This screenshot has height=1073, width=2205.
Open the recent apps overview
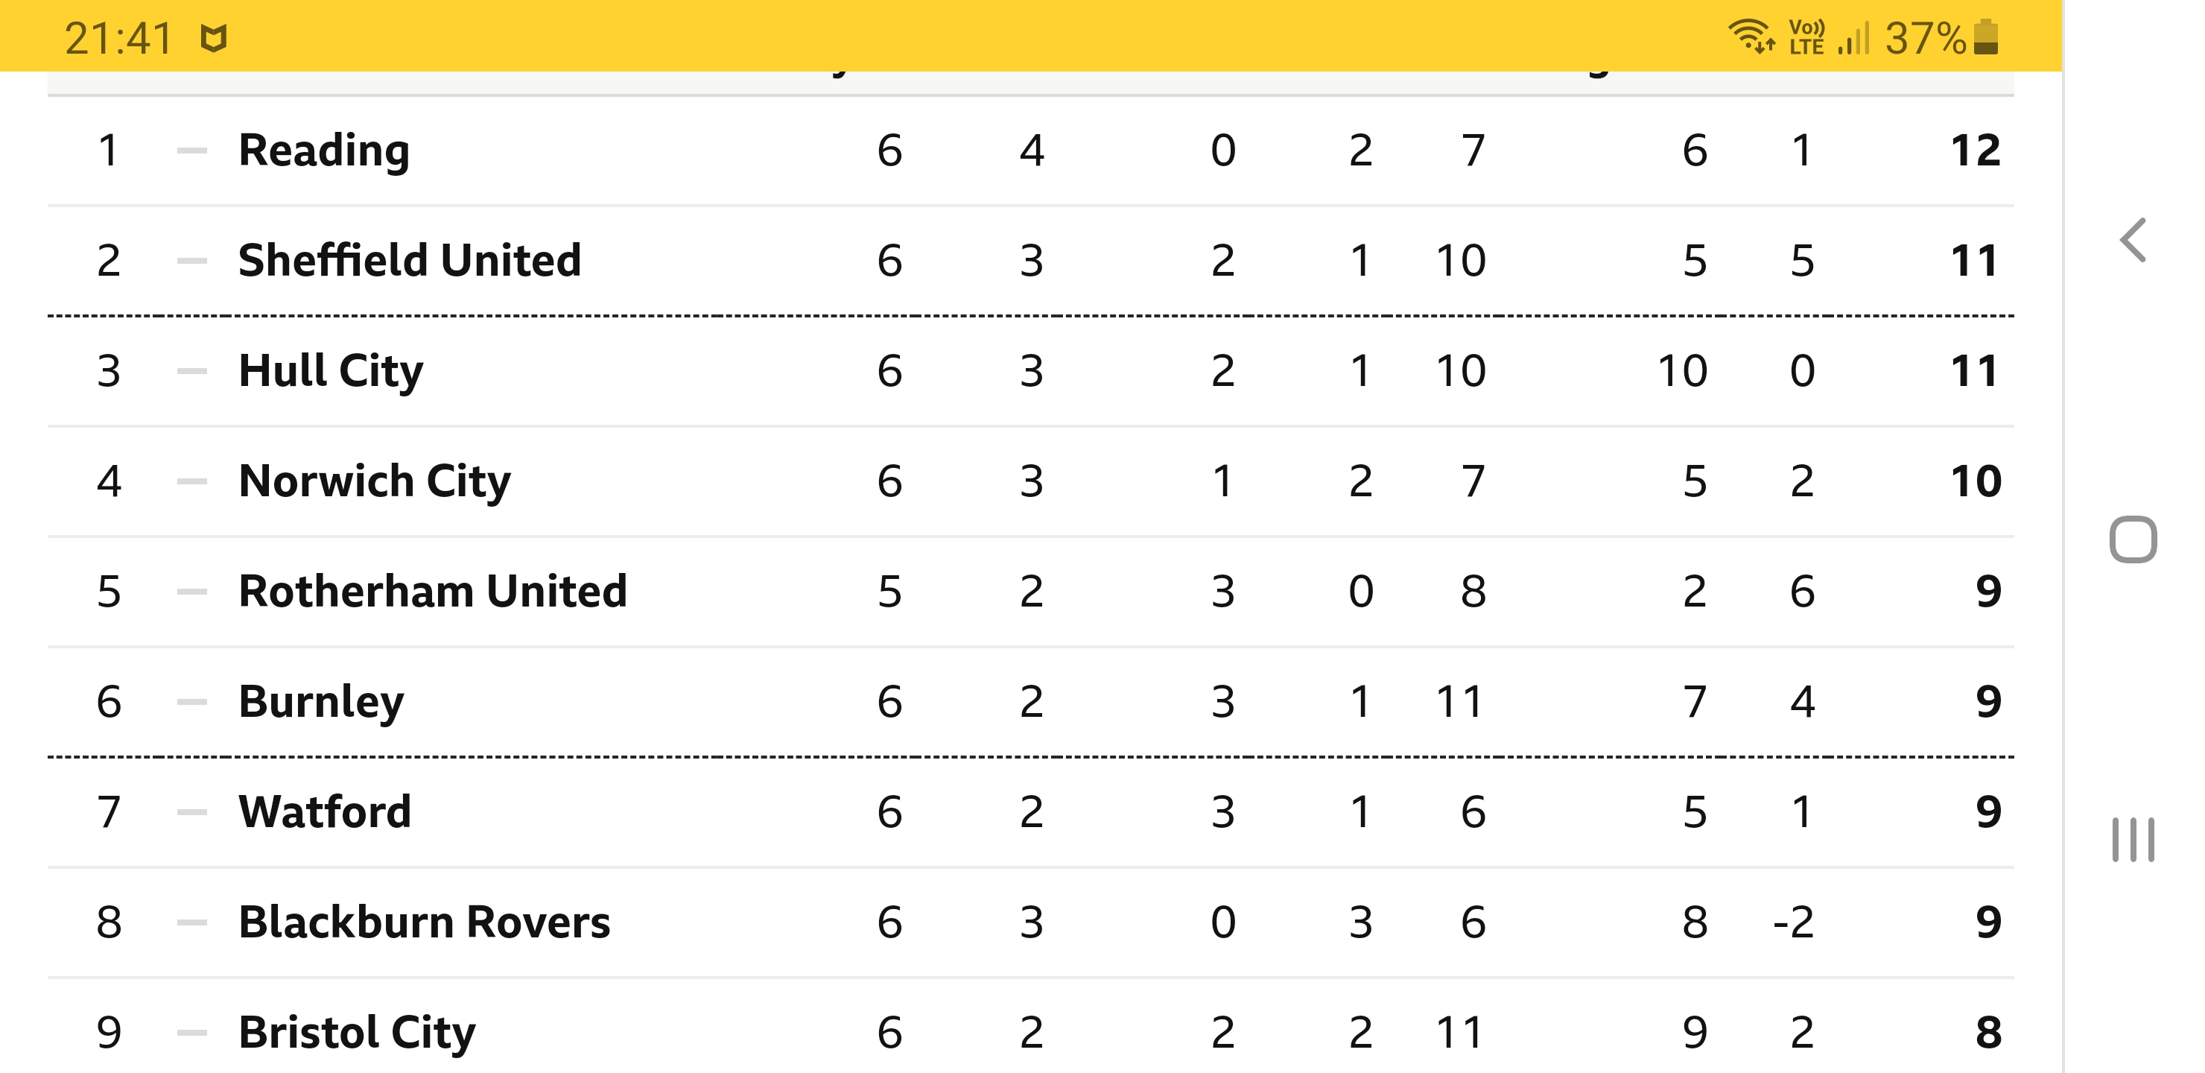pos(2133,839)
